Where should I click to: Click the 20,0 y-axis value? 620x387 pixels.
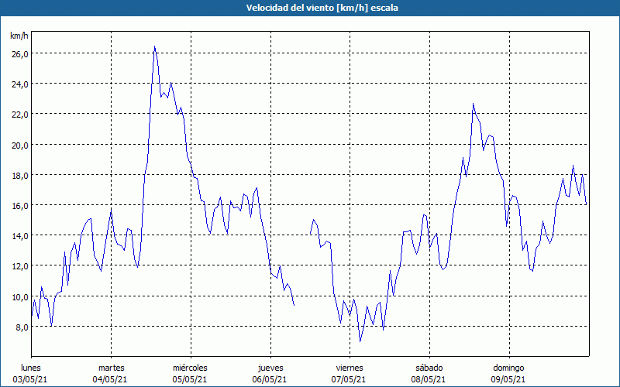(x=20, y=145)
